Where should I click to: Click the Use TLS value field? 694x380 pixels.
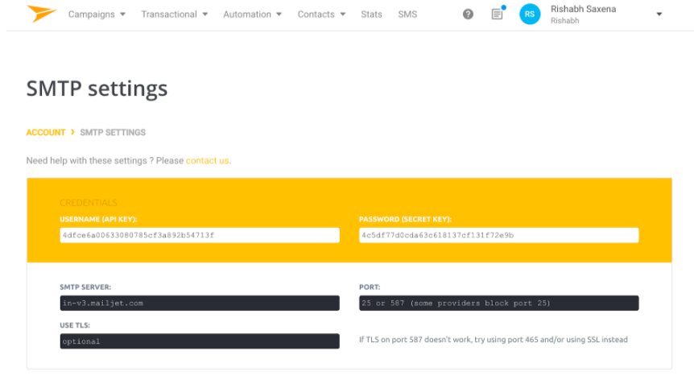click(x=200, y=341)
